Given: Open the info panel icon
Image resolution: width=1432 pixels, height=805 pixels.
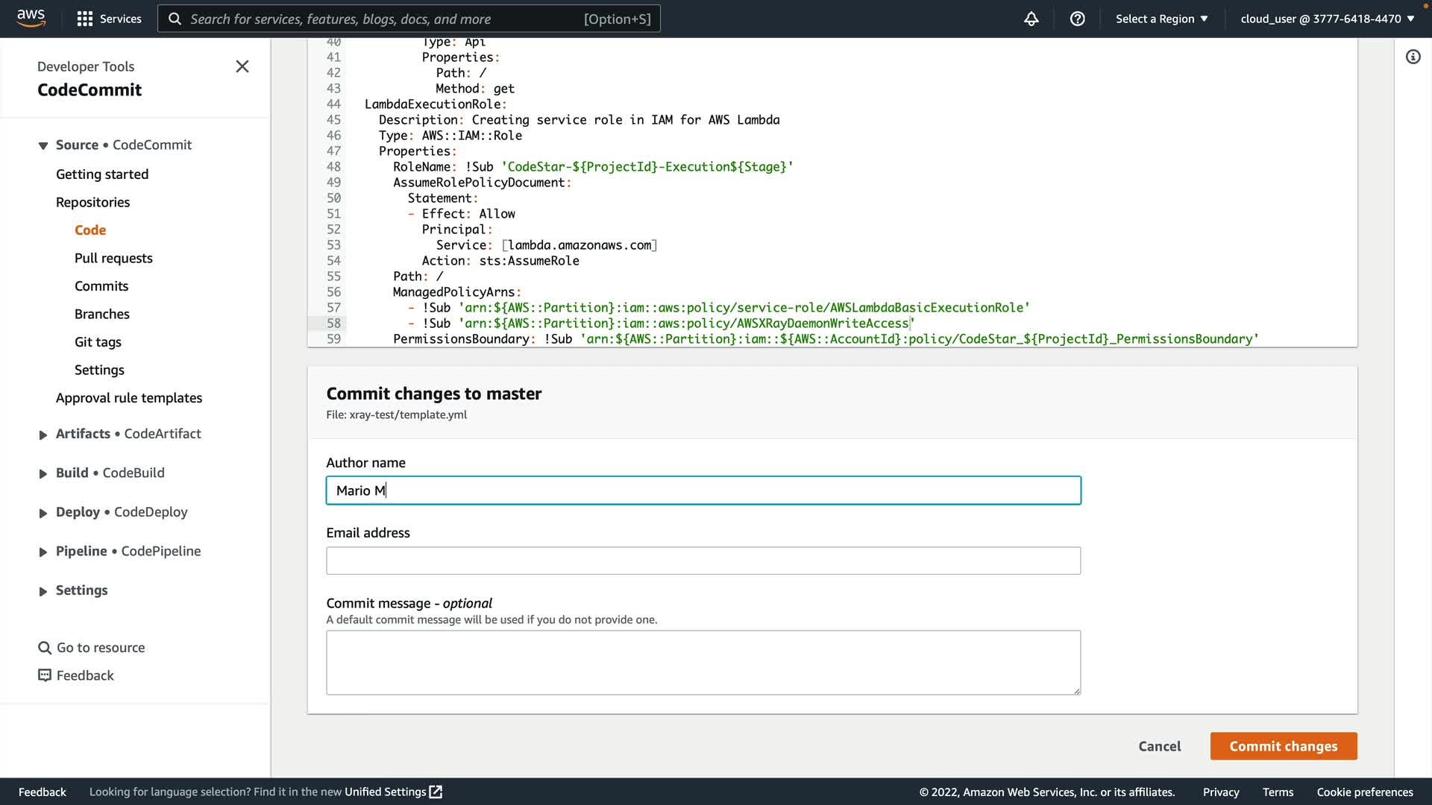Looking at the screenshot, I should pyautogui.click(x=1413, y=57).
